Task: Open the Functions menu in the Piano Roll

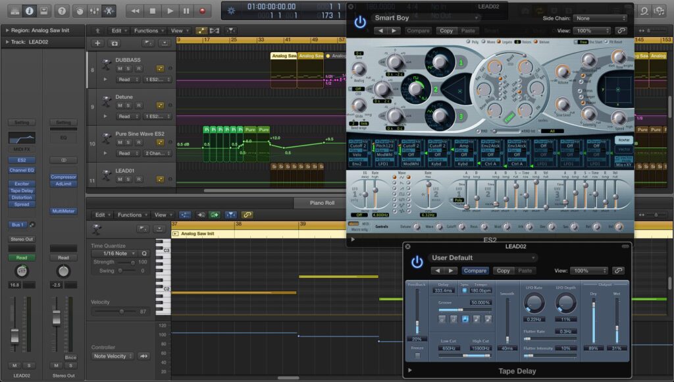Action: pos(128,214)
